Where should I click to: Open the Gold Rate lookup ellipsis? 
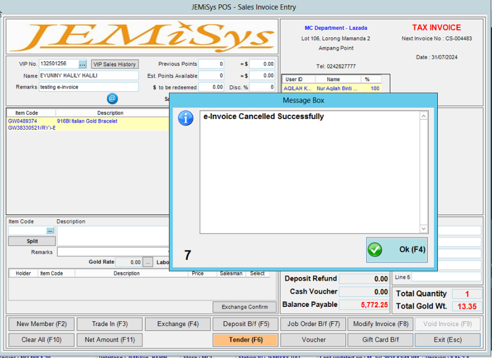(148, 262)
